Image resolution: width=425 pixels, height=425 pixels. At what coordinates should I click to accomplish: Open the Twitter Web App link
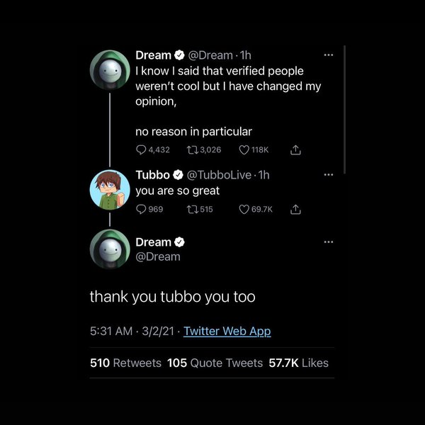[227, 331]
